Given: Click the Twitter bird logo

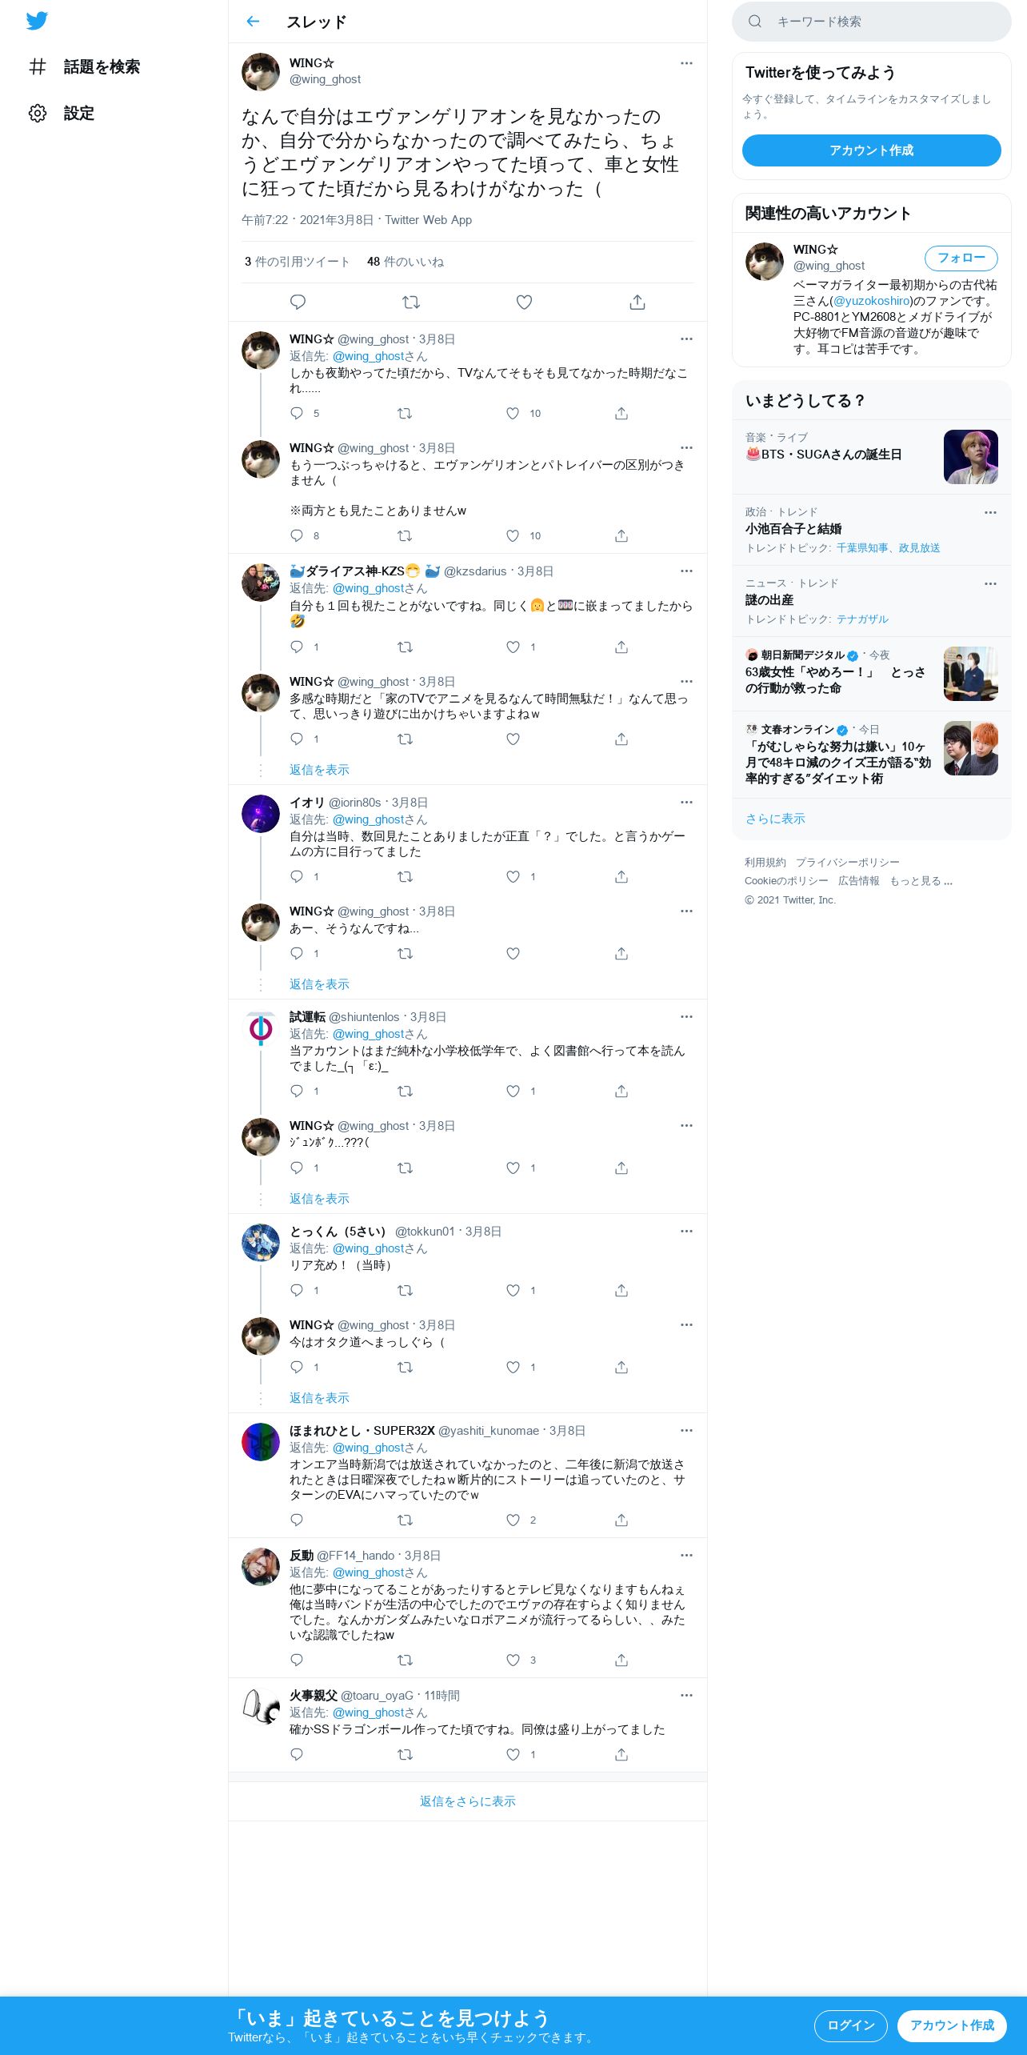Looking at the screenshot, I should 37,21.
